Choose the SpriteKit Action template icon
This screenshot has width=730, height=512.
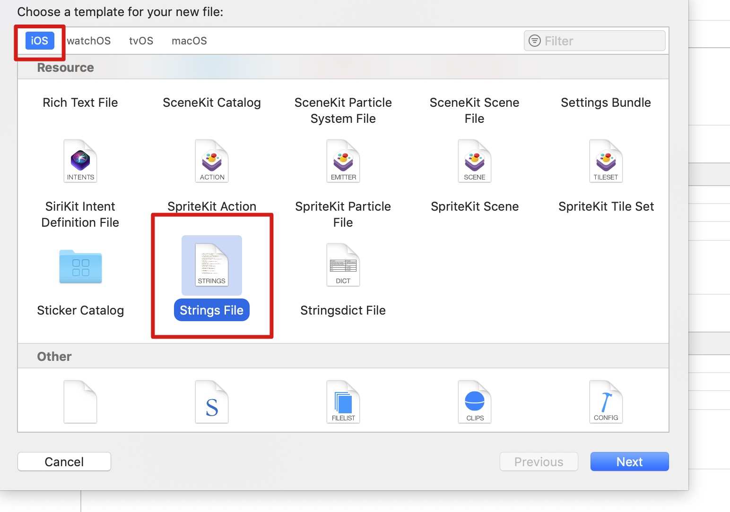point(212,161)
